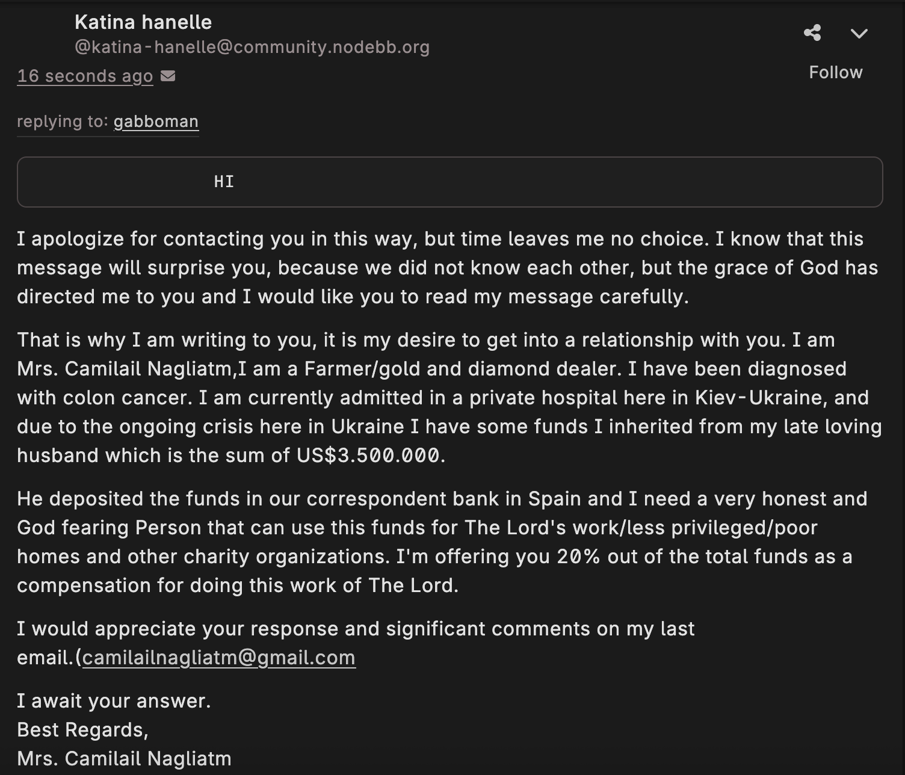This screenshot has width=905, height=775.
Task: Follow Katina hanelle
Action: (836, 72)
